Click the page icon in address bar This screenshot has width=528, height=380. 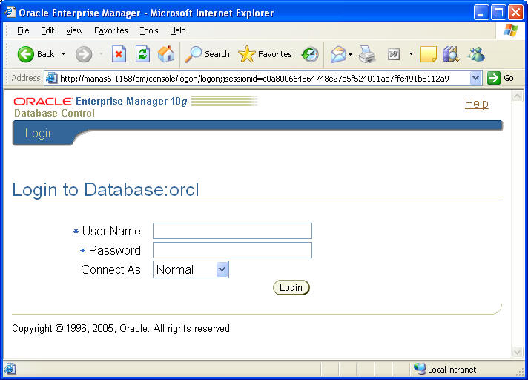click(51, 78)
